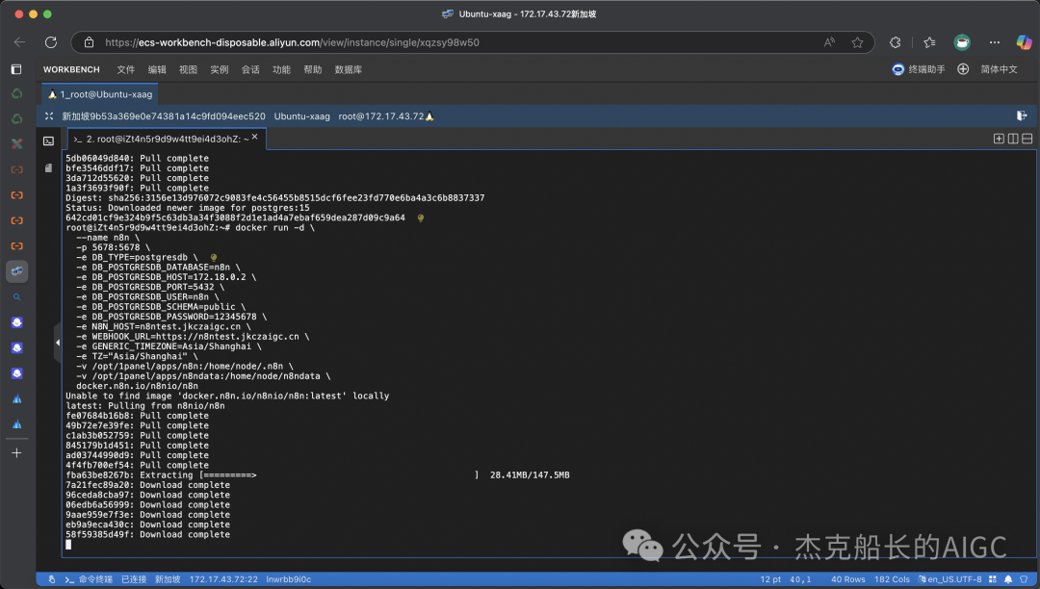Open the 终端助手 terminal assistant

pos(918,69)
